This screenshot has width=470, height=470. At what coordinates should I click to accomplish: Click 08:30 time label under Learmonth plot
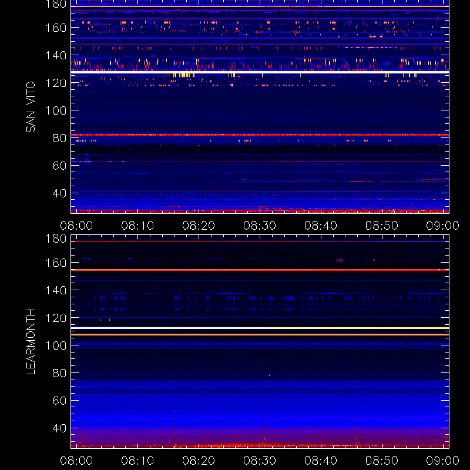260,461
